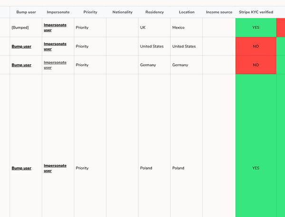Sort by Nationality column header
The height and width of the screenshot is (217, 285).
click(x=123, y=12)
